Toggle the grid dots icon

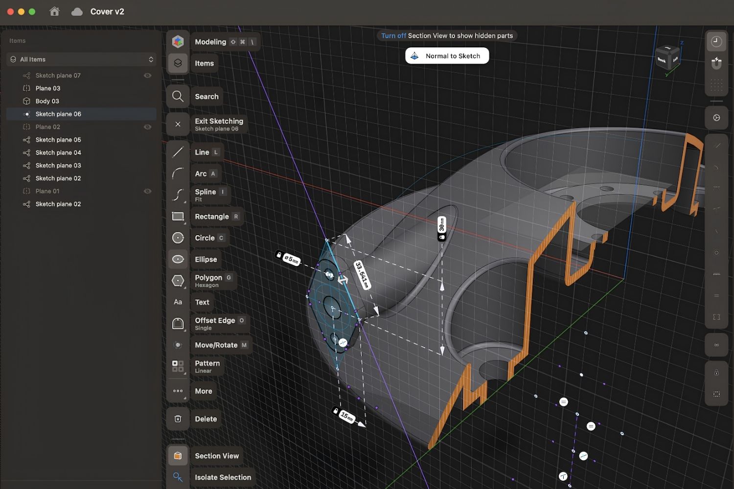coord(716,85)
